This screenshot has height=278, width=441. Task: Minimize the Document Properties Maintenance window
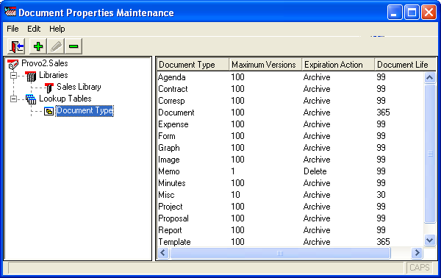pos(394,13)
